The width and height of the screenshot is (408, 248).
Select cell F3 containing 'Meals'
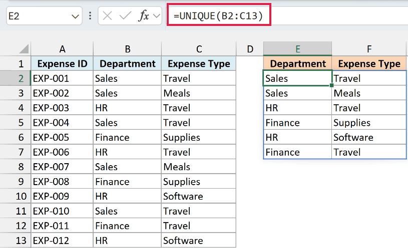[369, 93]
